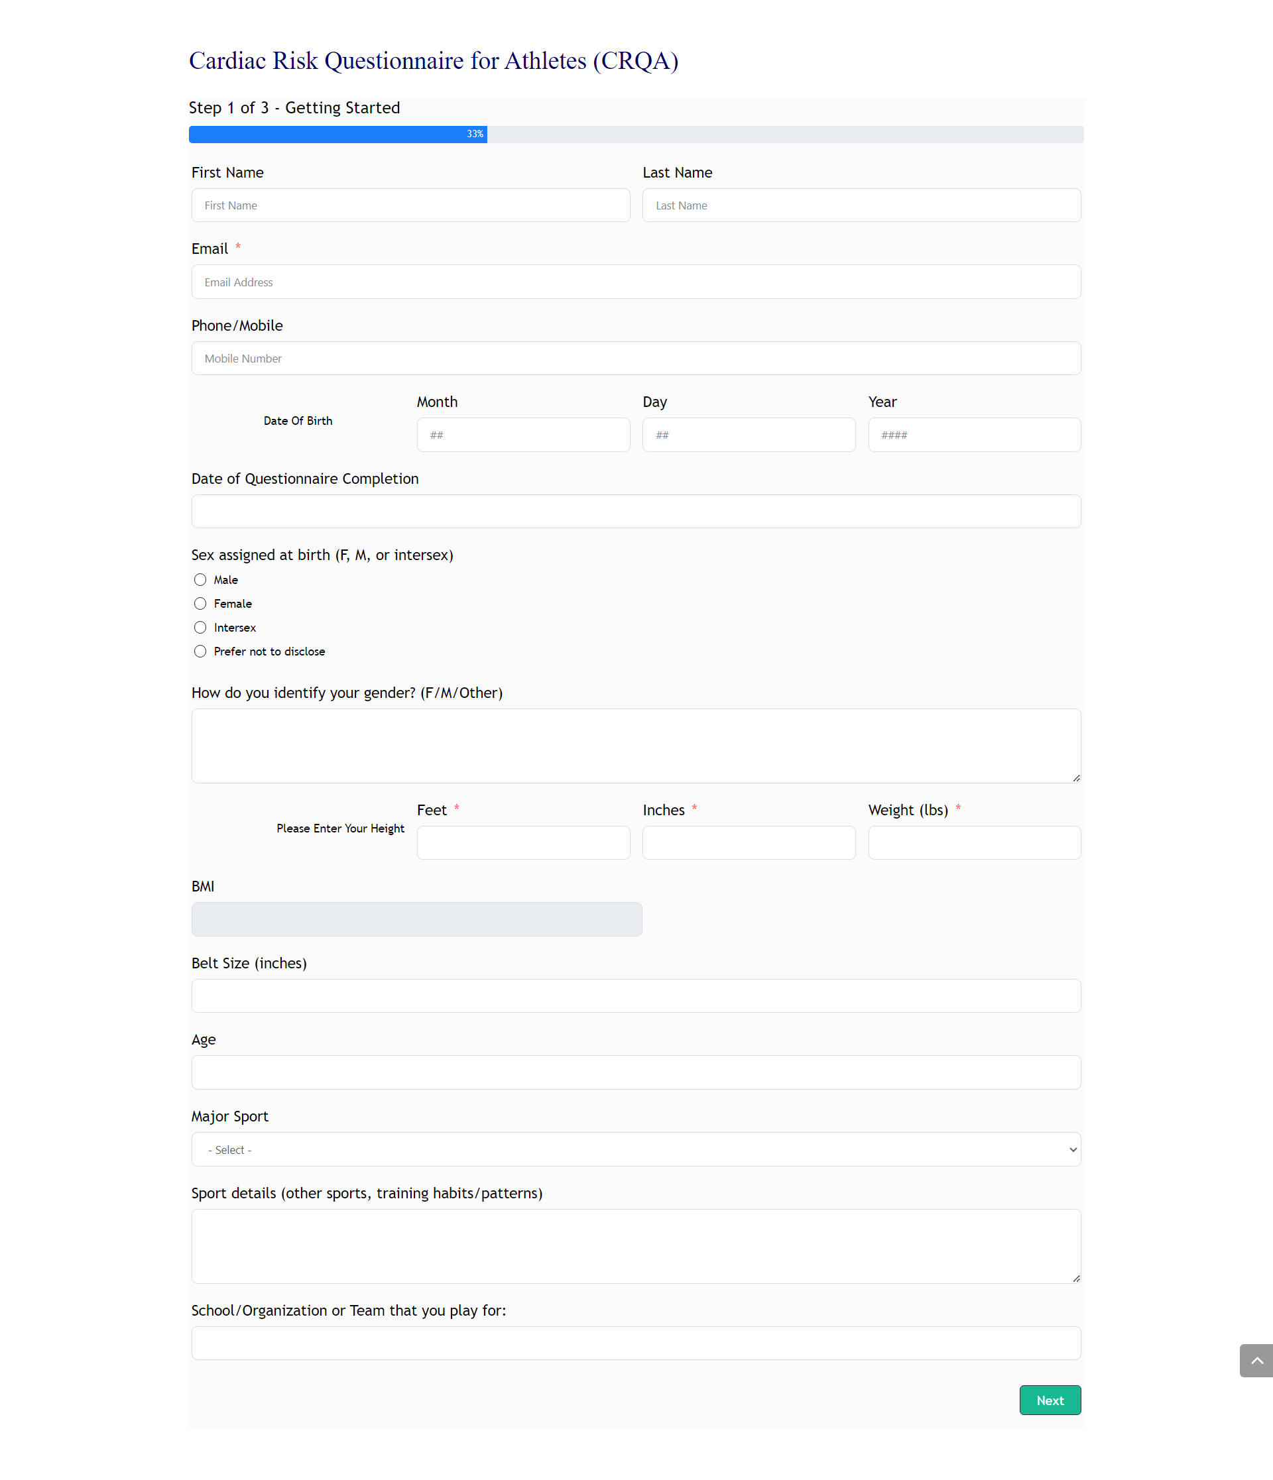
Task: Click Date of Questionnaire Completion field
Action: pyautogui.click(x=636, y=512)
